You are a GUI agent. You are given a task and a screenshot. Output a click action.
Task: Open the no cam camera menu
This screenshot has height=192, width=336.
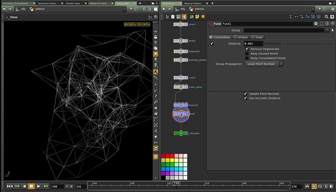pyautogui.click(x=143, y=24)
